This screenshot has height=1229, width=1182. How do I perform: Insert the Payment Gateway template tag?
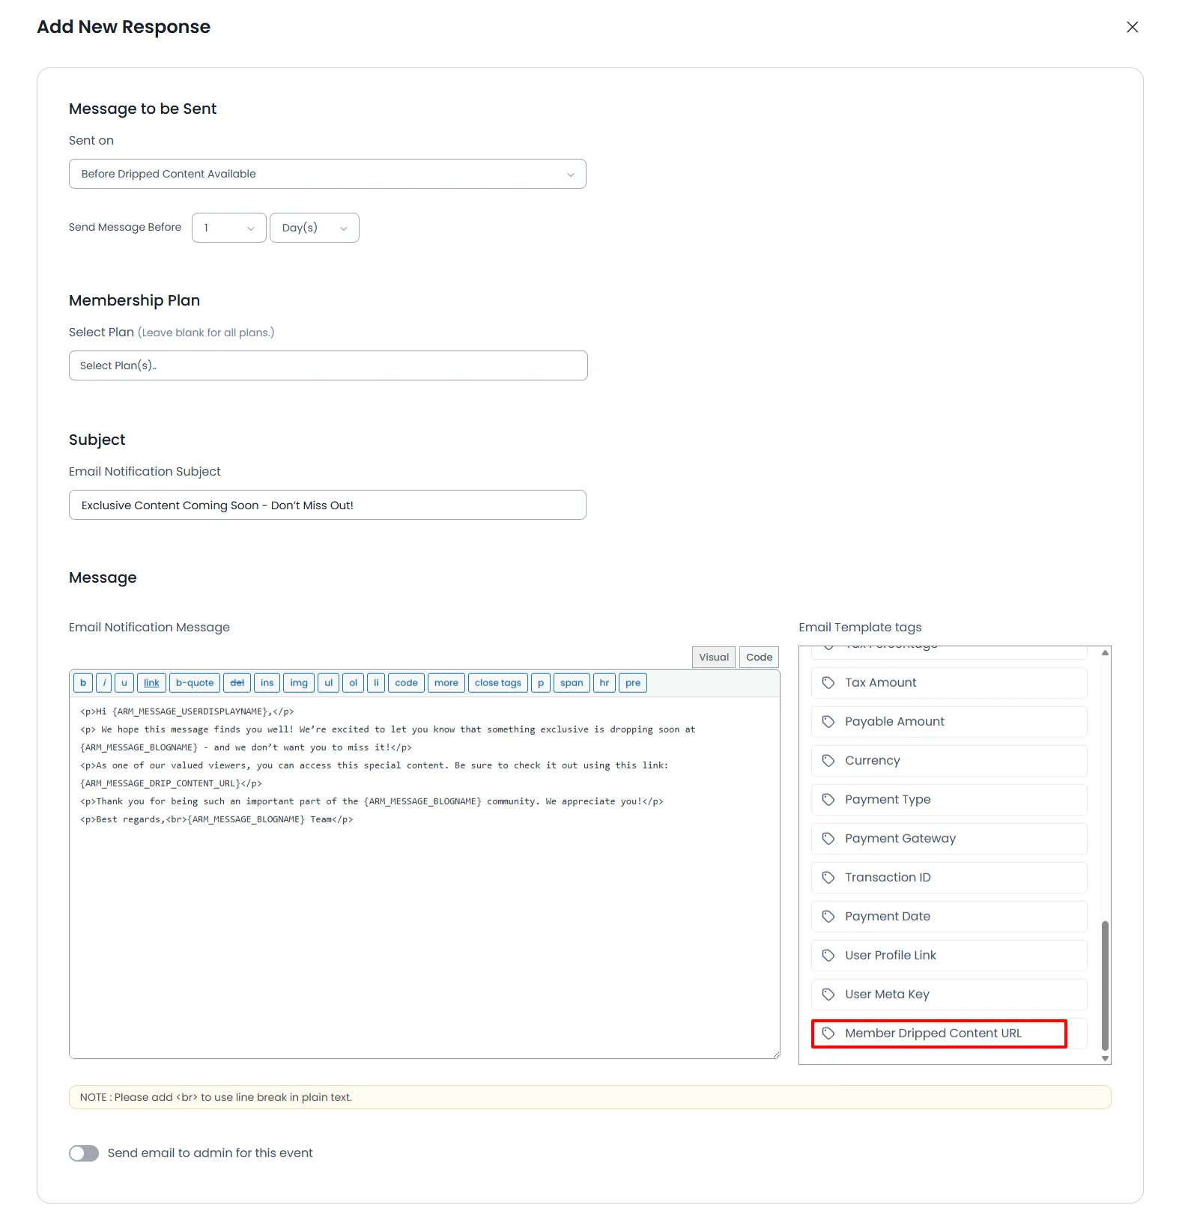[948, 838]
